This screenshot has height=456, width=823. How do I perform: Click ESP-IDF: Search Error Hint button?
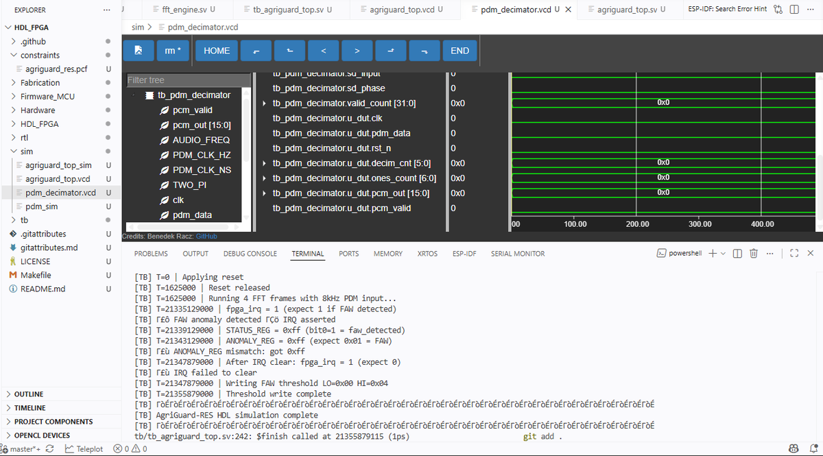(x=728, y=10)
